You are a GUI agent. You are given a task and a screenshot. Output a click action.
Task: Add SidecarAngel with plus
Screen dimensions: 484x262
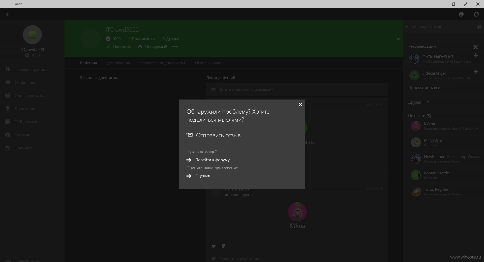pos(476,72)
